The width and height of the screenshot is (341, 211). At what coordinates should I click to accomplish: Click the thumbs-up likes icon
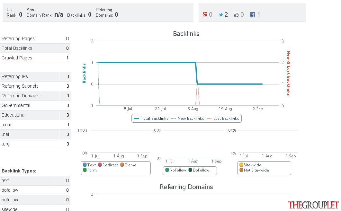click(237, 15)
